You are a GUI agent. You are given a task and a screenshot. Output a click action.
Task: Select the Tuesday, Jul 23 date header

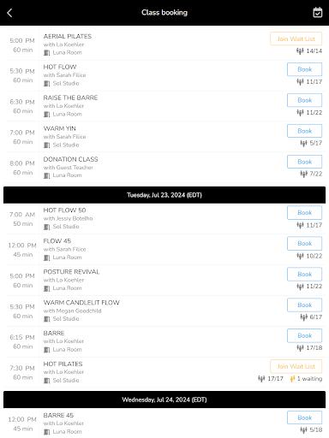click(x=164, y=195)
